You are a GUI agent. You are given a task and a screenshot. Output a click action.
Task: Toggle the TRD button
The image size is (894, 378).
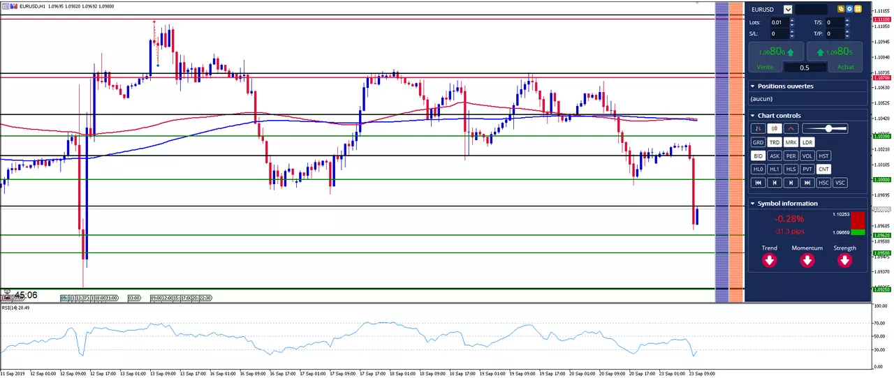[775, 142]
